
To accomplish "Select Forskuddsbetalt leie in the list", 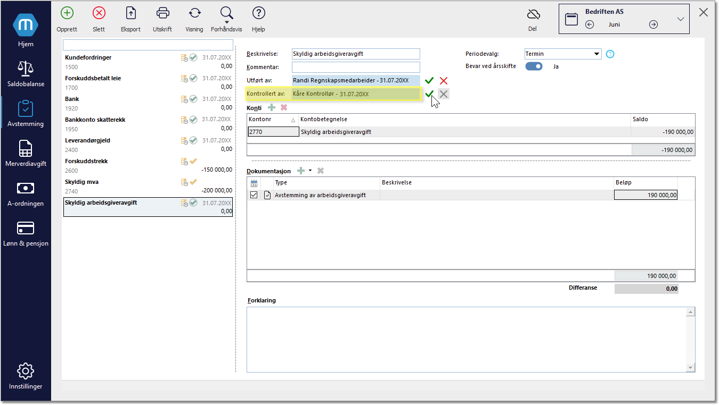I will point(148,82).
